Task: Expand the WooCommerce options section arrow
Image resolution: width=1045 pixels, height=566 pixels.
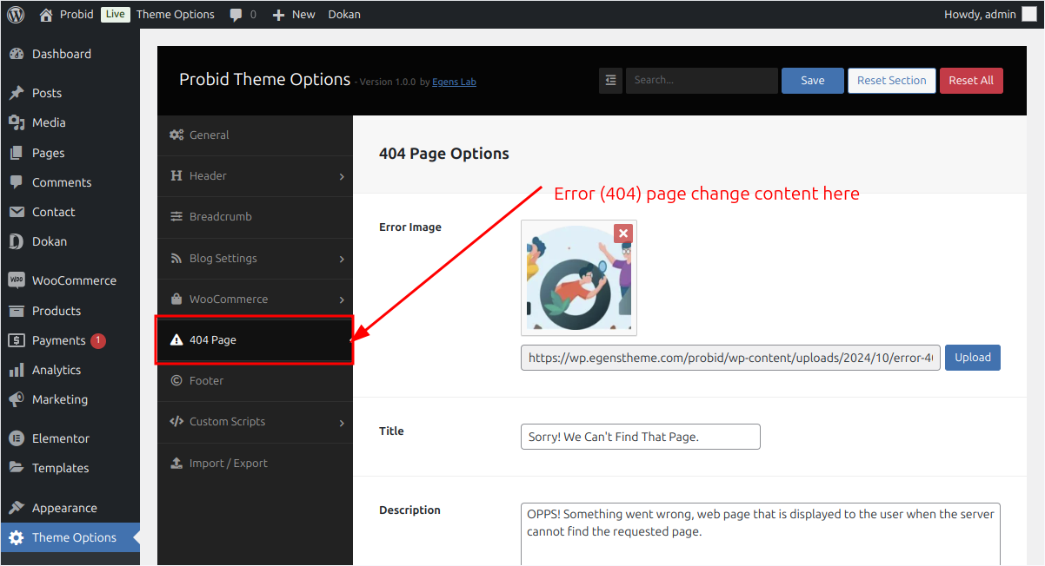Action: 342,299
